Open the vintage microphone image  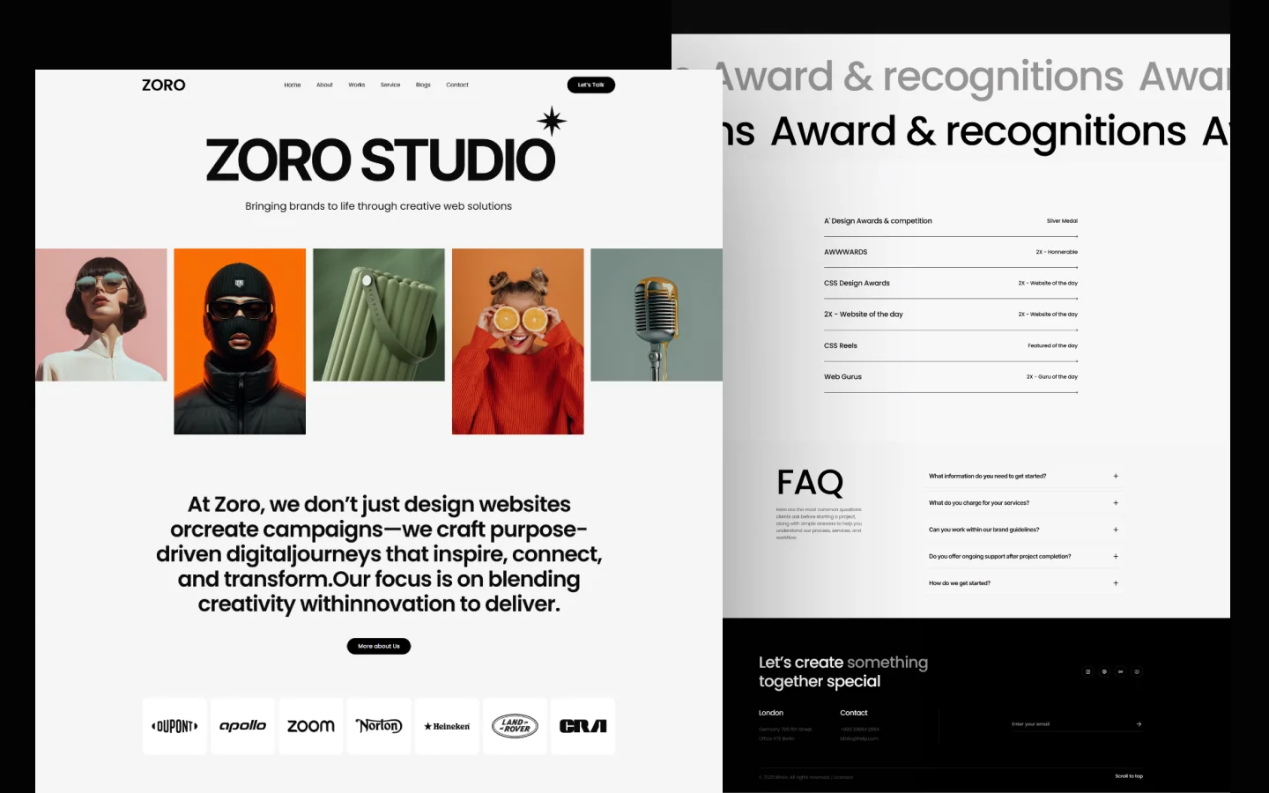(x=656, y=315)
